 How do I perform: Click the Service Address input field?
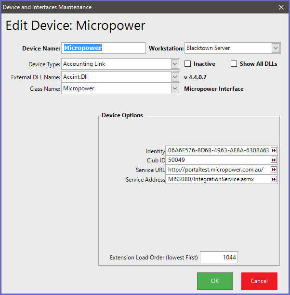(218, 179)
